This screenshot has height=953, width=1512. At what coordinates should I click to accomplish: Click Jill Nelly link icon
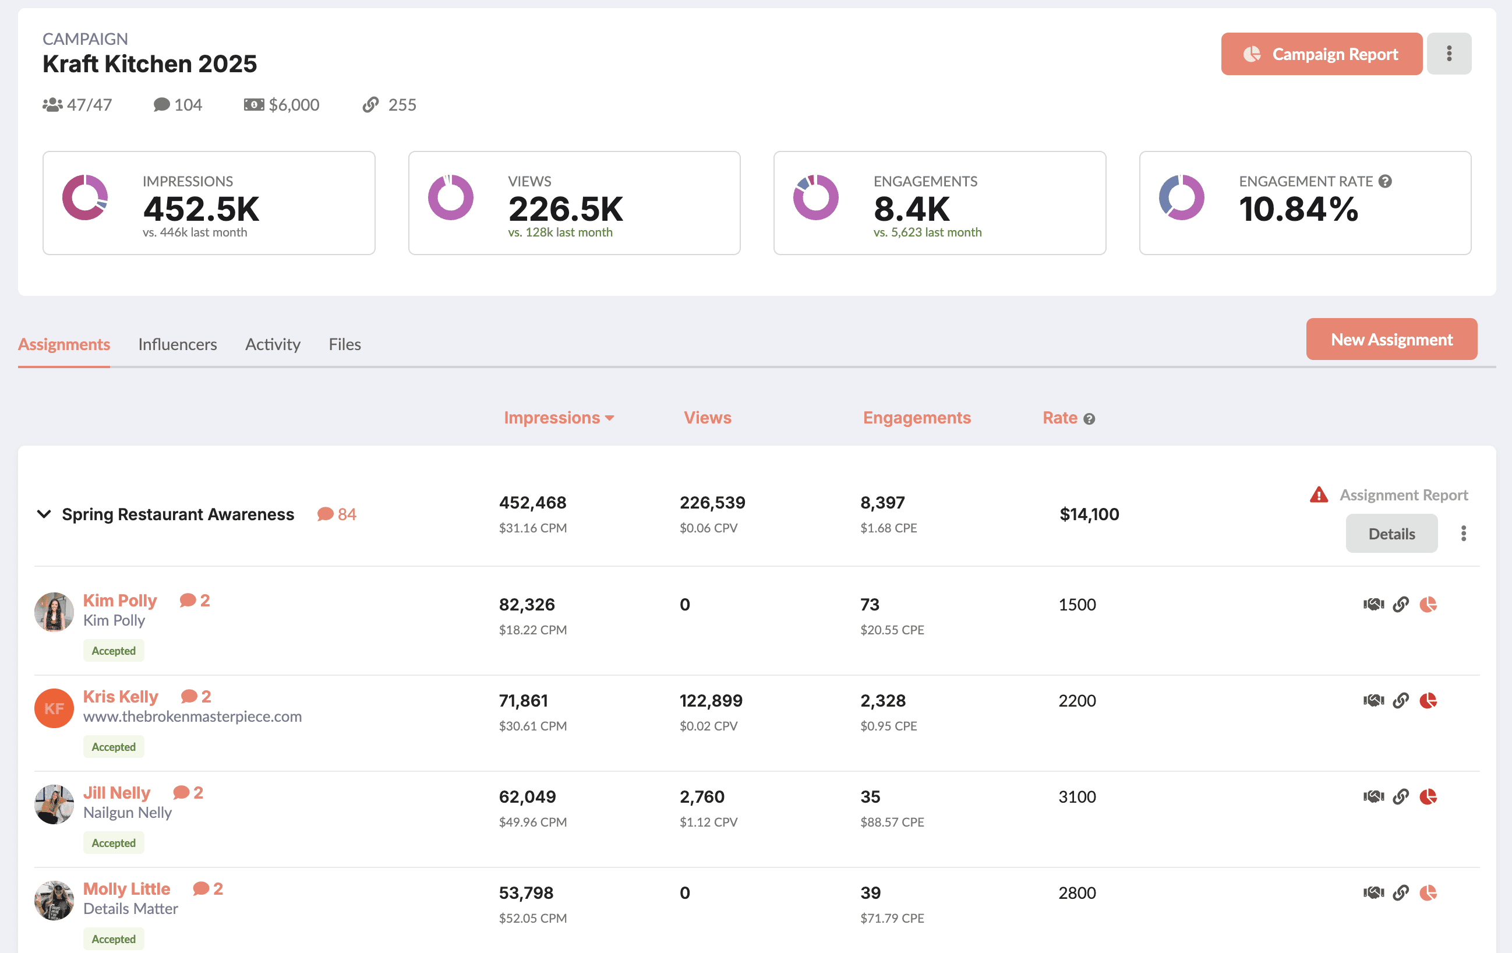tap(1401, 797)
